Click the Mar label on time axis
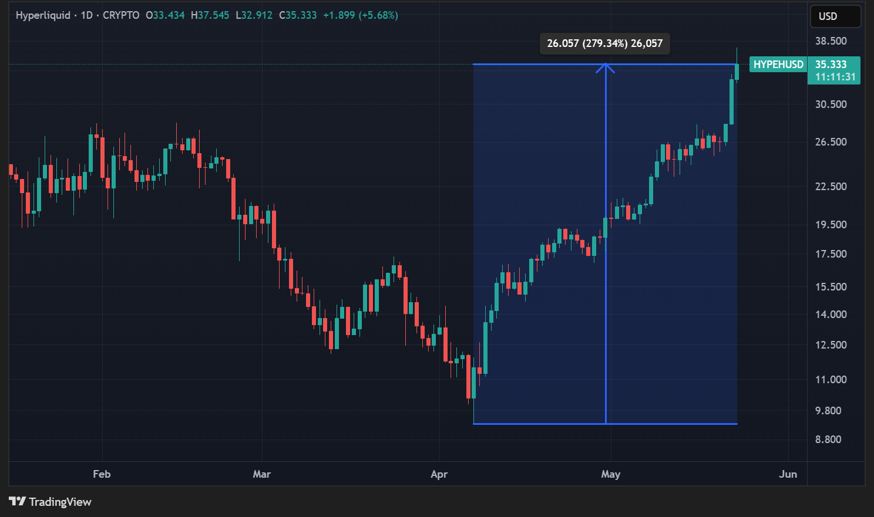874x517 pixels. (x=261, y=474)
